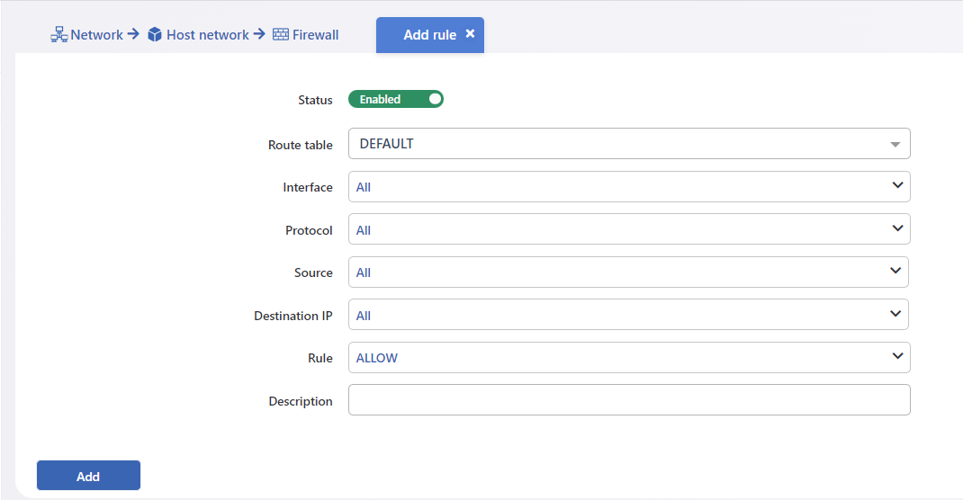
Task: Open the Route table DEFAULT dropdown
Action: (x=629, y=144)
